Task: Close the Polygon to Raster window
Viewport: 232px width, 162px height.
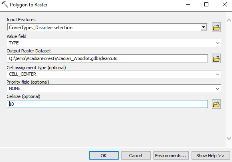Action: [x=225, y=4]
